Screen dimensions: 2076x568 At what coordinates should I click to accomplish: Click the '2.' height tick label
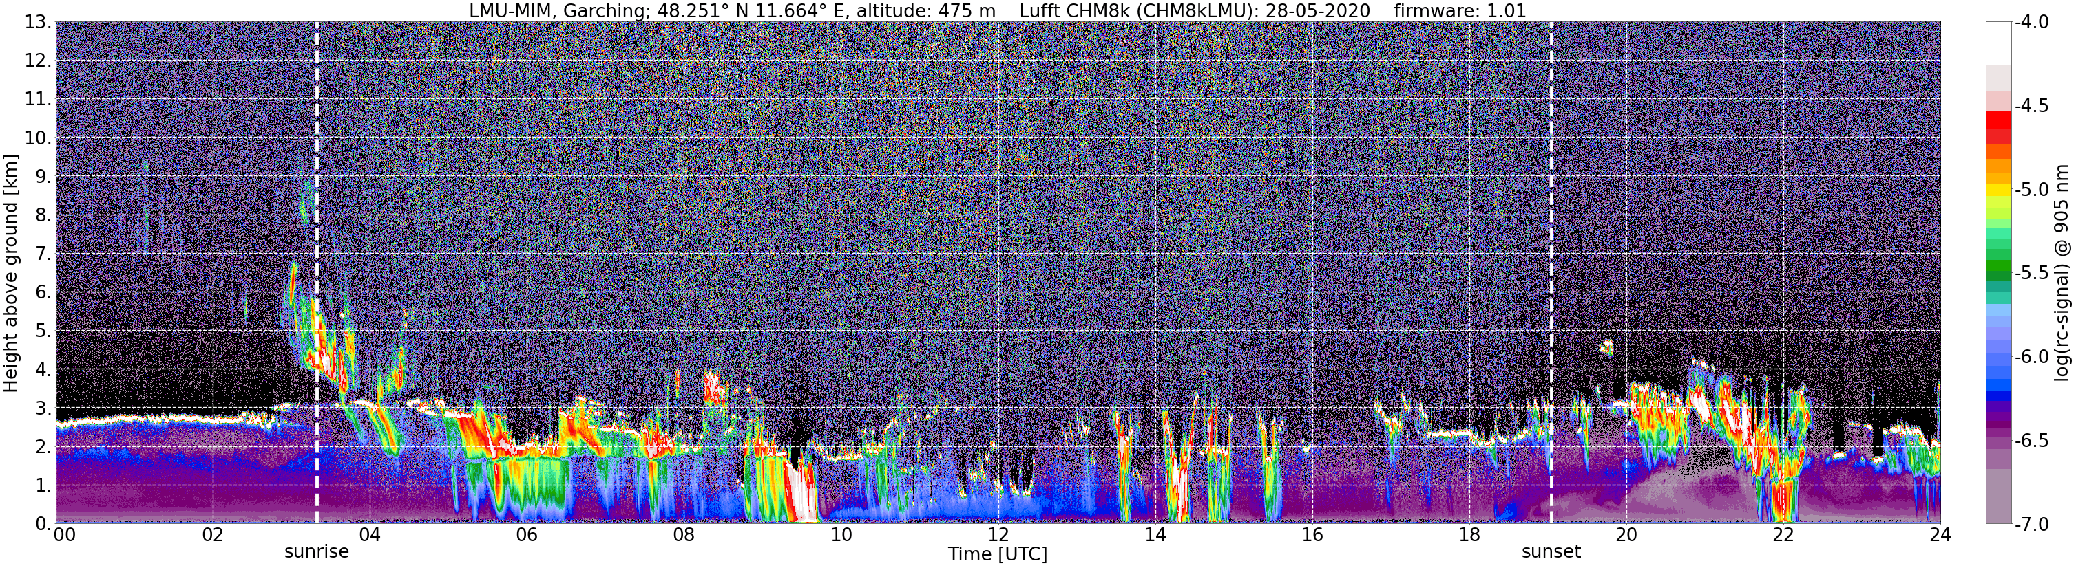(43, 448)
